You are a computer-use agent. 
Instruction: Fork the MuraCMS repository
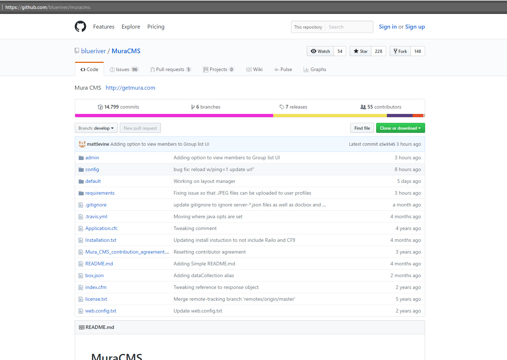click(x=400, y=51)
